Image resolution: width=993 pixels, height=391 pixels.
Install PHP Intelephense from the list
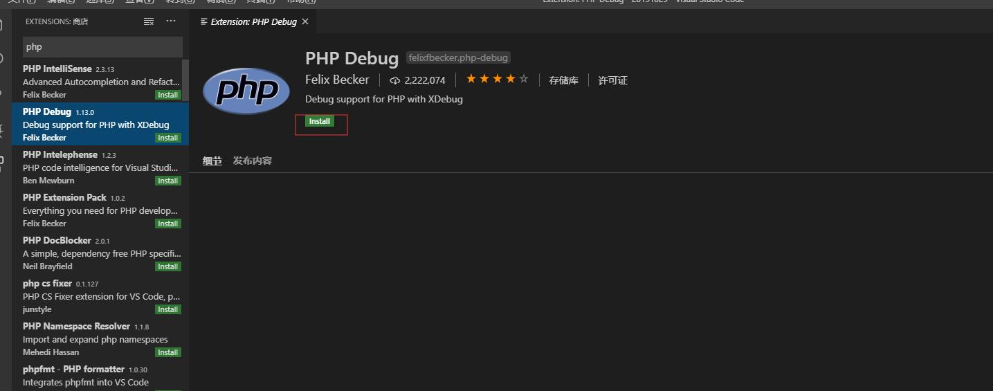(167, 181)
